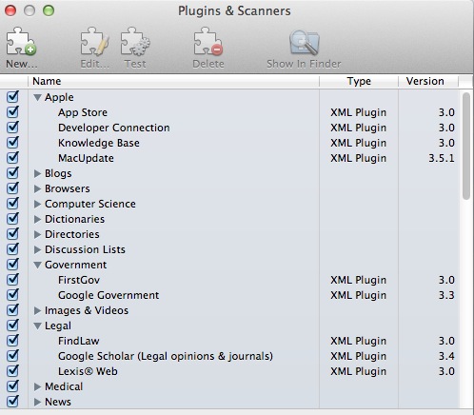Click the Delete plugin icon

pos(208,42)
